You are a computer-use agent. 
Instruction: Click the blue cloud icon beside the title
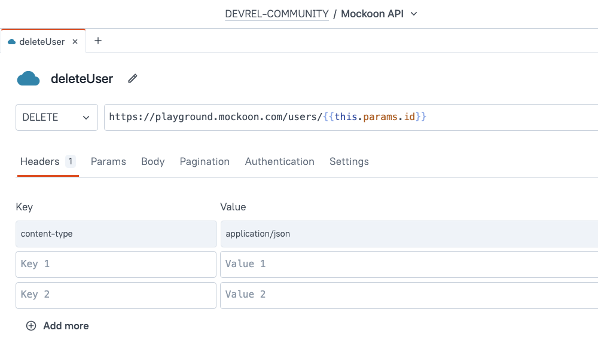(28, 79)
